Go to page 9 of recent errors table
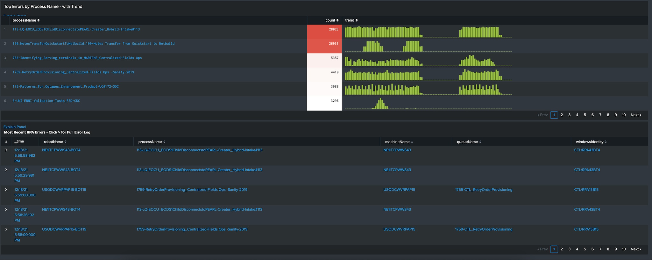The width and height of the screenshot is (652, 260). click(x=616, y=249)
